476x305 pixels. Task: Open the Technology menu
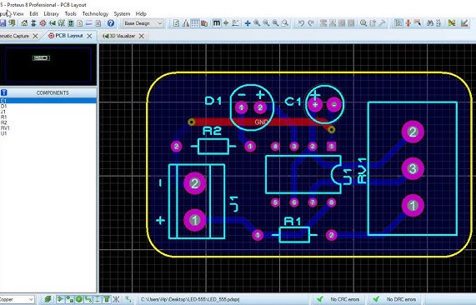coord(95,14)
